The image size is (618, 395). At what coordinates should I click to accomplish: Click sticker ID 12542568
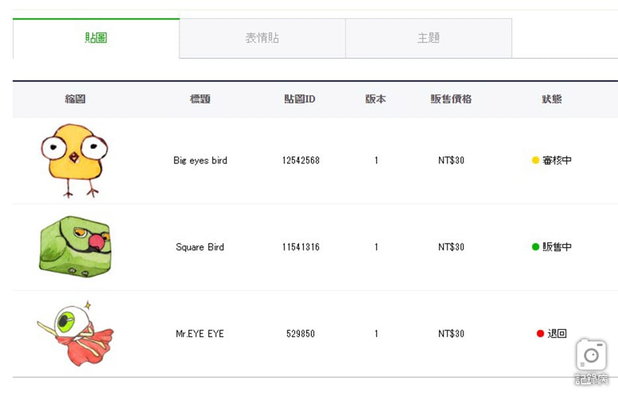[301, 160]
